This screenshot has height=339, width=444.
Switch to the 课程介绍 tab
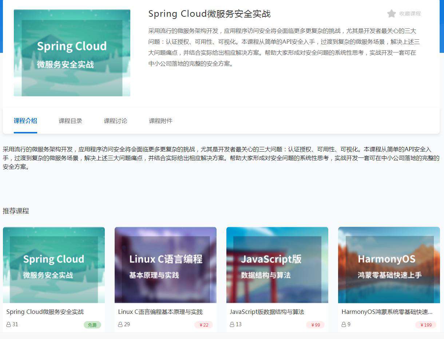point(25,121)
